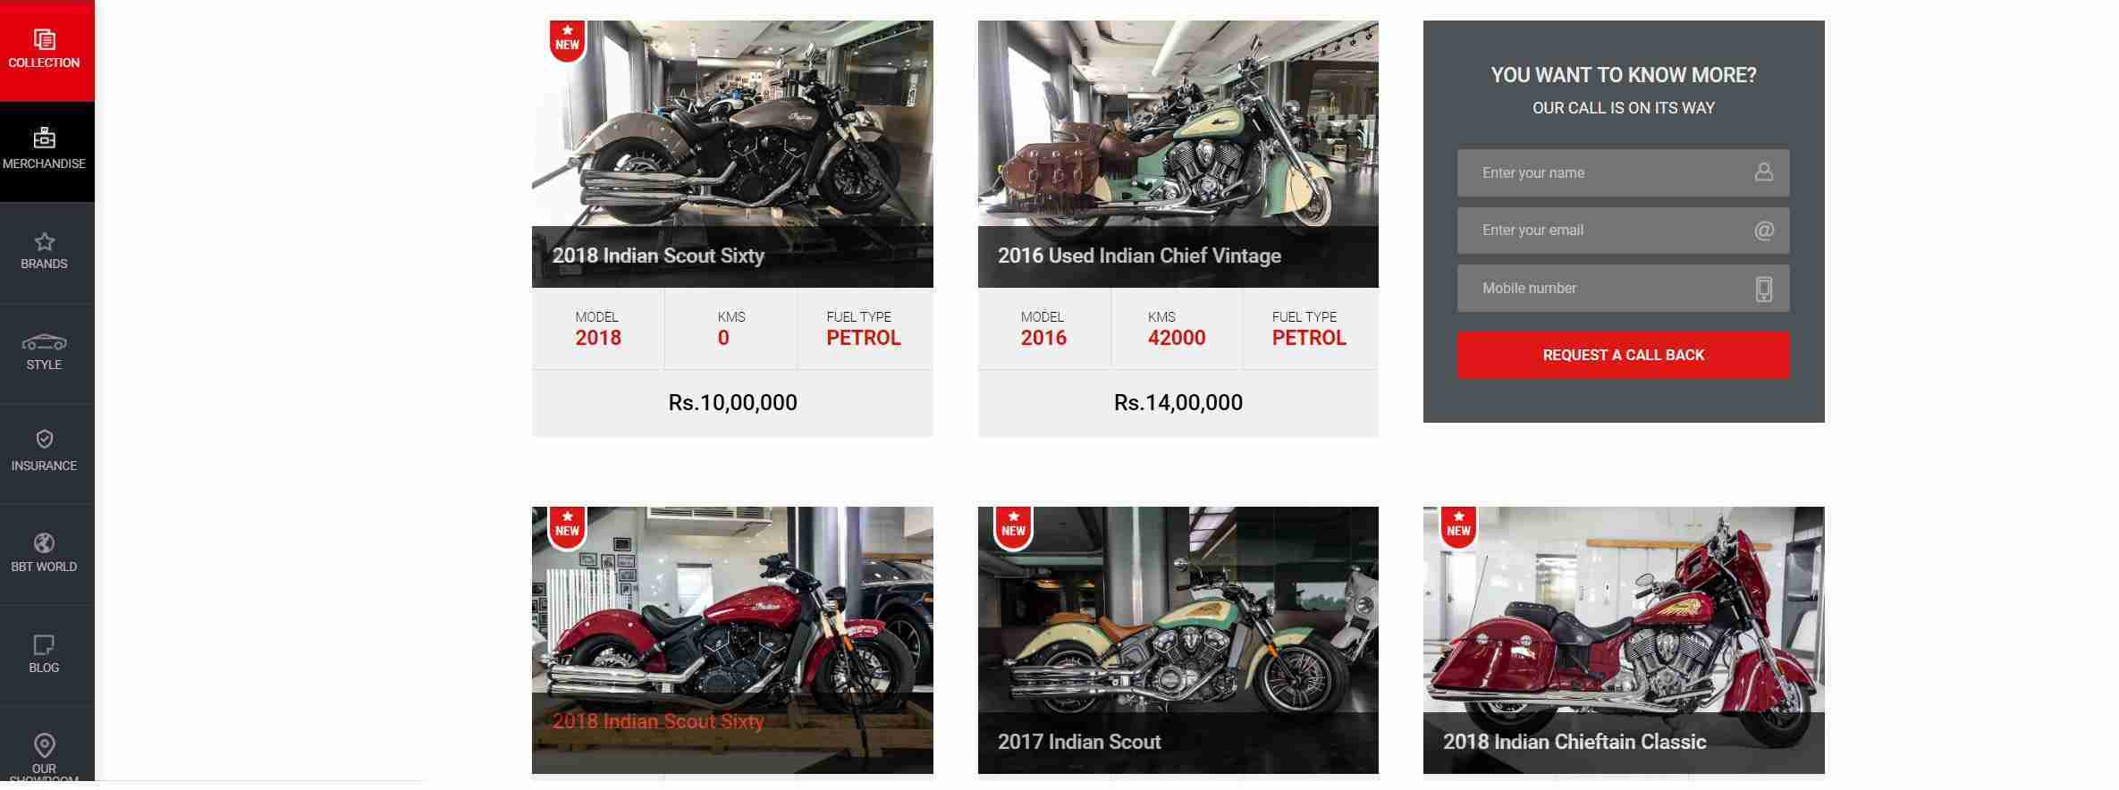This screenshot has width=2119, height=790.
Task: Open the grey 2018 Indian Scout Sixty photo
Action: [732, 154]
